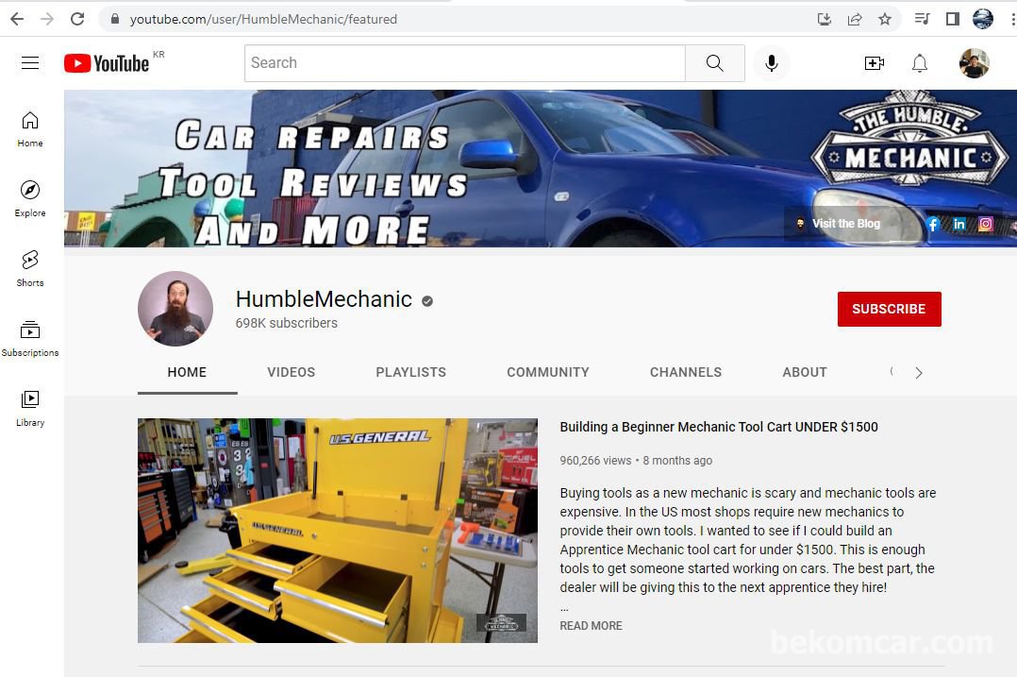Switch to the PLAYLISTS tab
The height and width of the screenshot is (677, 1017).
click(411, 372)
